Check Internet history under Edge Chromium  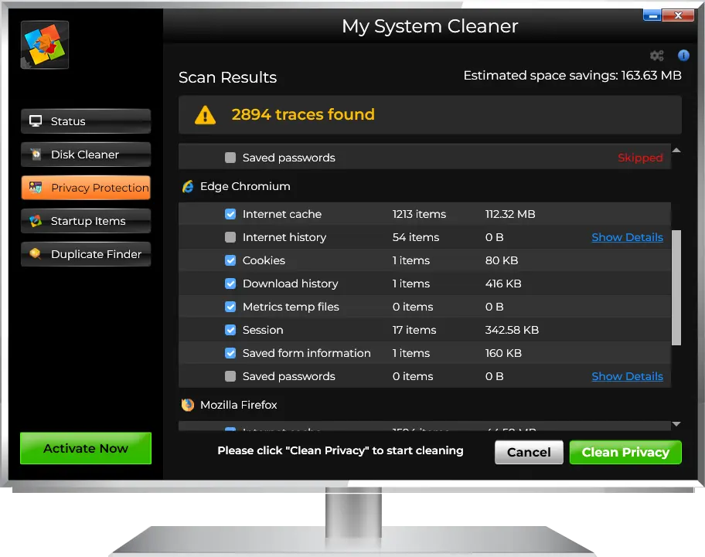coord(230,237)
